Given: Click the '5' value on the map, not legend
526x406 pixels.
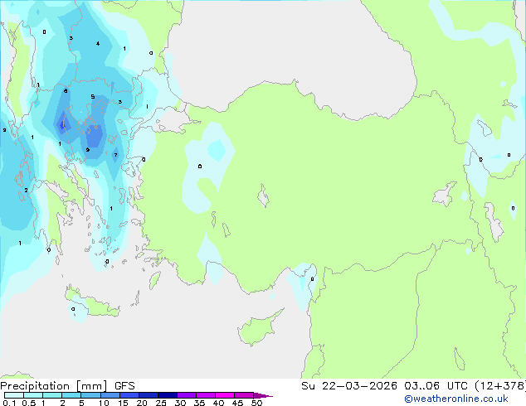Looking at the screenshot, I should pyautogui.click(x=93, y=97).
